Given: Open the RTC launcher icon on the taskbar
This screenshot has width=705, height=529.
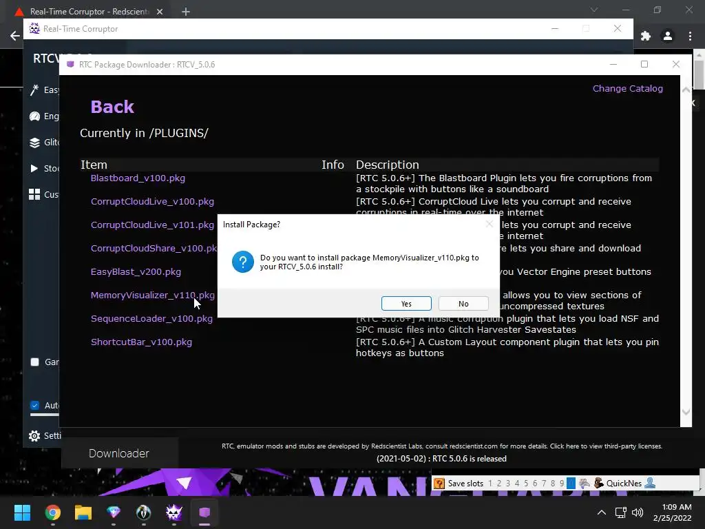Looking at the screenshot, I should pyautogui.click(x=174, y=512).
